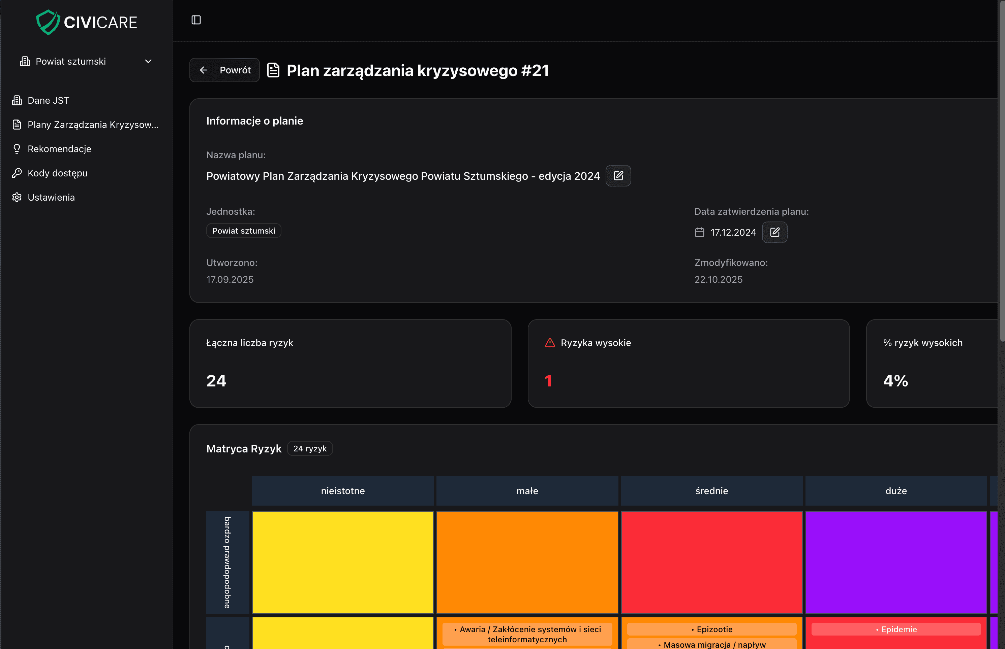Click the approval date 17.12.2024
Screen dimensions: 1005x649
tap(733, 232)
